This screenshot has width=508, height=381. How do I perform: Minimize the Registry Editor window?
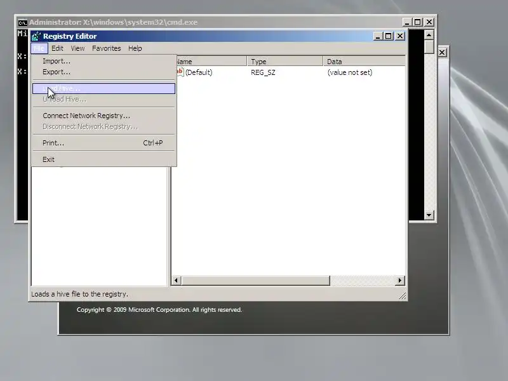click(x=377, y=36)
